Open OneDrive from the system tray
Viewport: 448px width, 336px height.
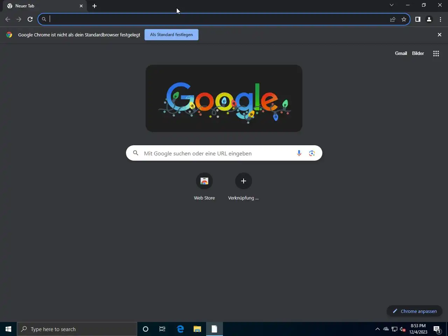(386, 329)
